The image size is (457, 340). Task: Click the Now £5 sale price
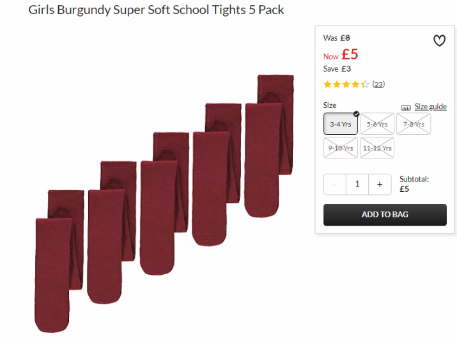click(x=341, y=54)
